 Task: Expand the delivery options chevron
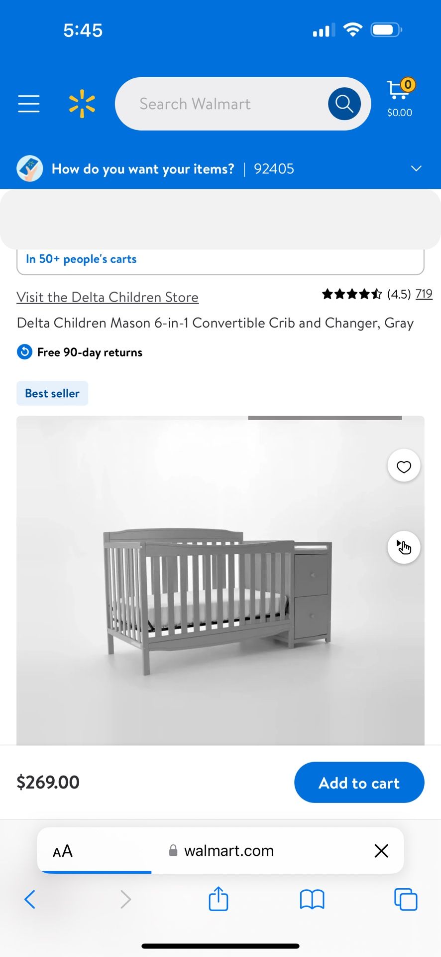[x=416, y=168]
